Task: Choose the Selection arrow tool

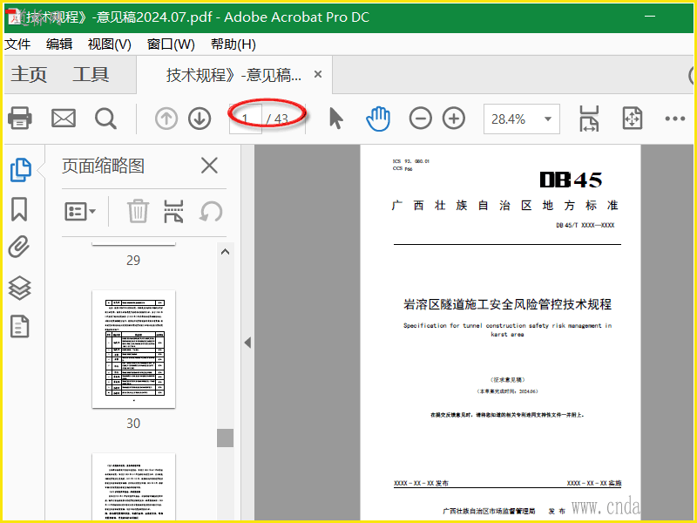Action: point(336,119)
